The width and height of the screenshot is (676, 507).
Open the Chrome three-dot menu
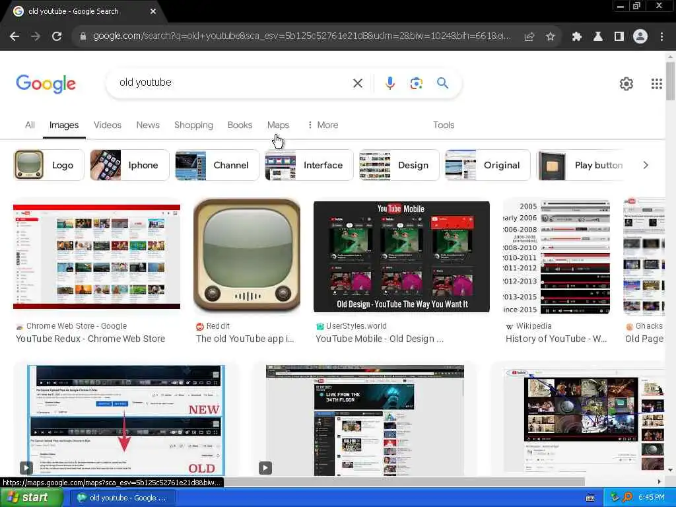[x=661, y=37]
